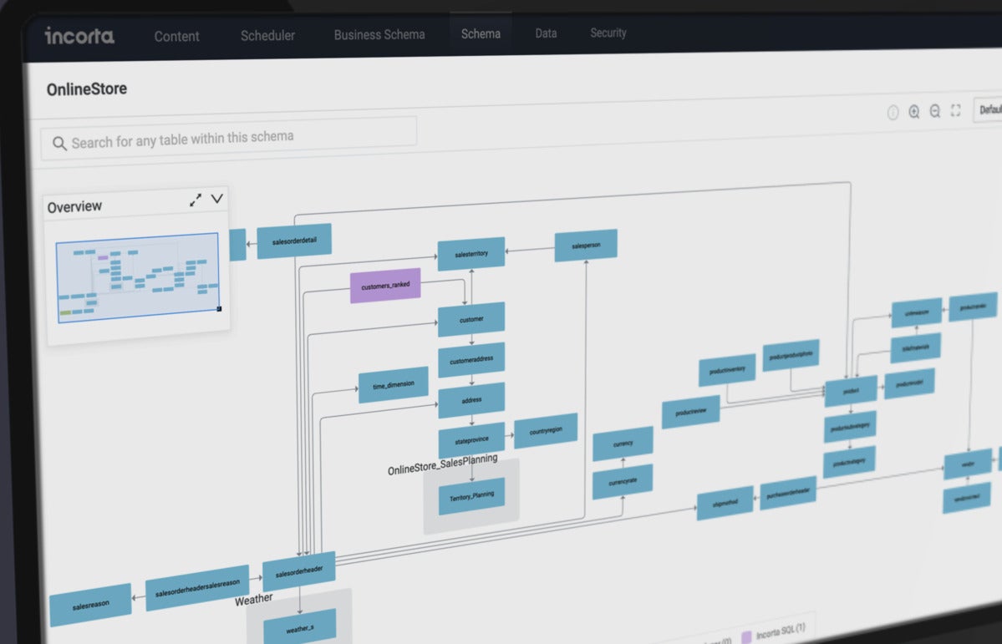
Task: Fit the diagram to screen
Action: coord(955,110)
